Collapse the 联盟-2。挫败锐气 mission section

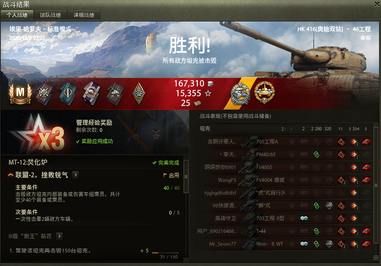click(x=11, y=175)
